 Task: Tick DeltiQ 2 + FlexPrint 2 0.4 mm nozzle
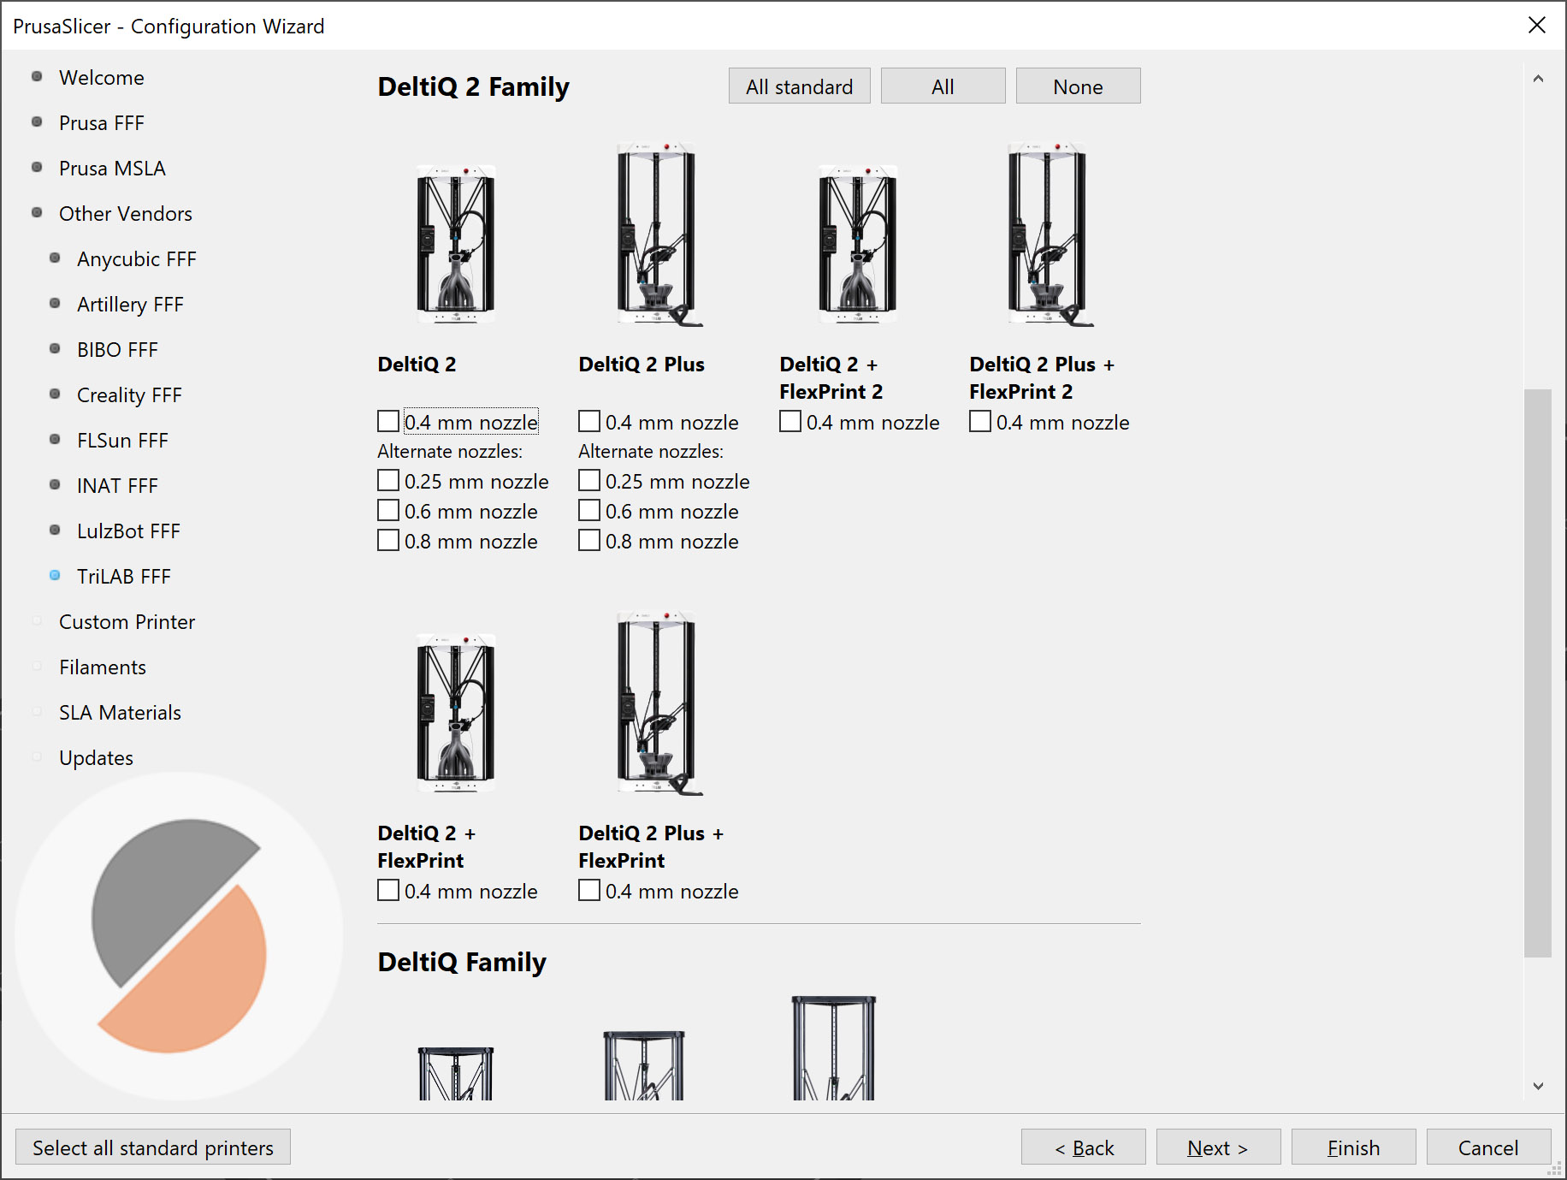pos(790,422)
